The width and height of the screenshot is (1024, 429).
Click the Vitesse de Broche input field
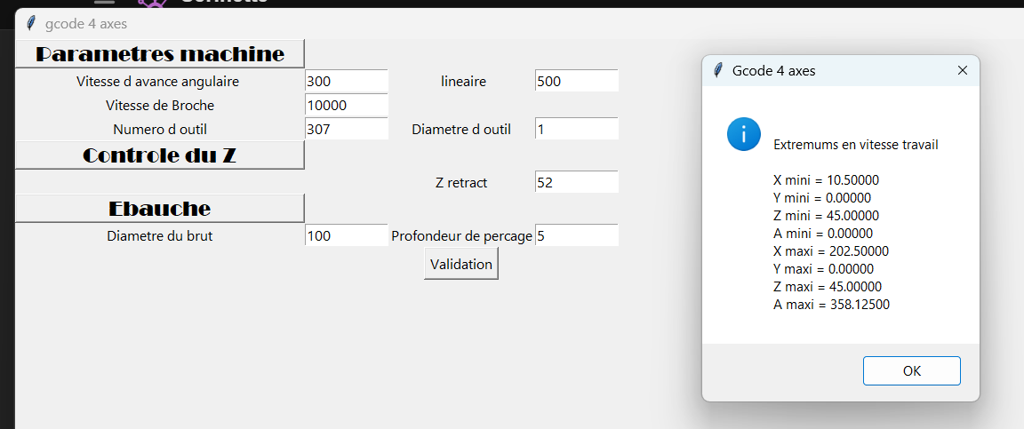[x=346, y=105]
